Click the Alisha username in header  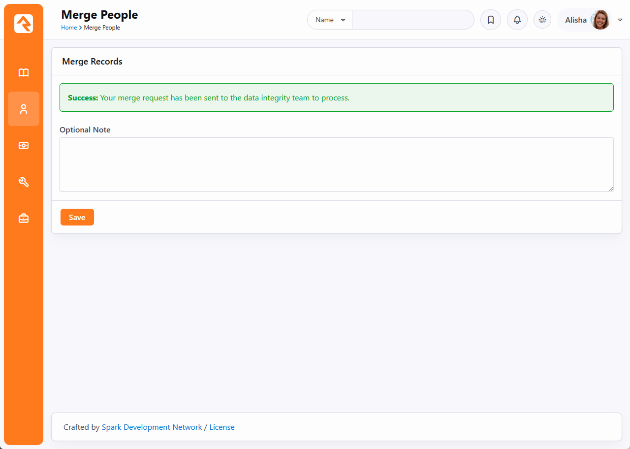coord(575,20)
